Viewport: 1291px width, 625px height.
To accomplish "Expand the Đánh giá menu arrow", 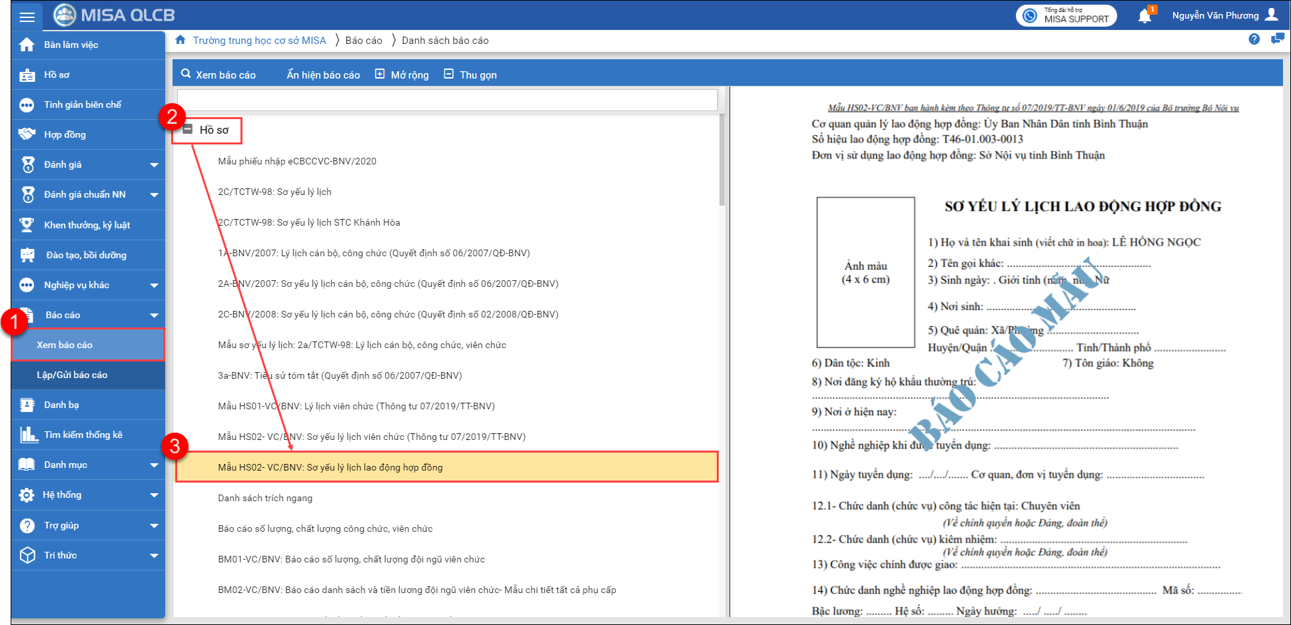I will pyautogui.click(x=154, y=165).
